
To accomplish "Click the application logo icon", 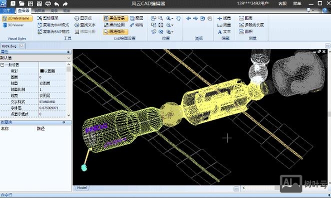I will click(x=3, y=3).
